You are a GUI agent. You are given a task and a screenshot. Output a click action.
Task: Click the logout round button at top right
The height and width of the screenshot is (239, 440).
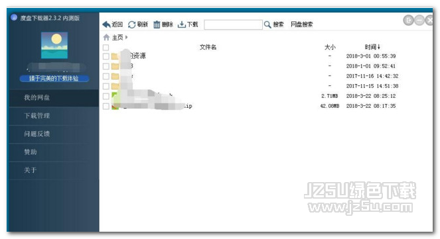click(409, 20)
